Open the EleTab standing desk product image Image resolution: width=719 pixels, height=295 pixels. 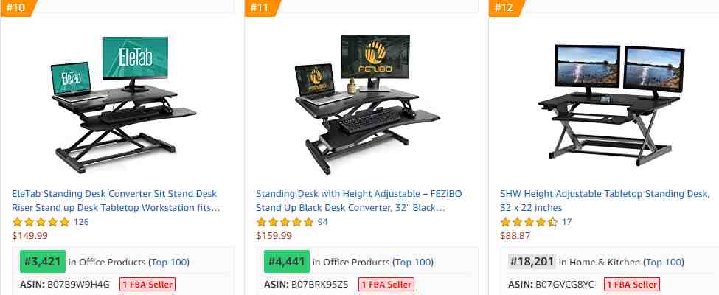(123, 104)
